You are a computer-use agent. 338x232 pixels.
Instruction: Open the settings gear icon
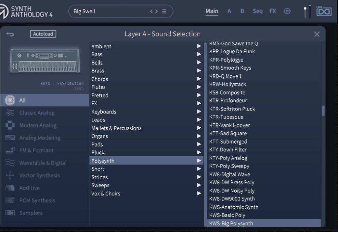click(x=287, y=11)
